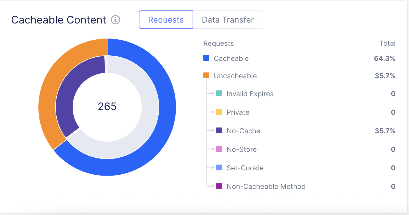The width and height of the screenshot is (409, 215).
Task: Switch to the Data Transfer tab
Action: (x=228, y=20)
